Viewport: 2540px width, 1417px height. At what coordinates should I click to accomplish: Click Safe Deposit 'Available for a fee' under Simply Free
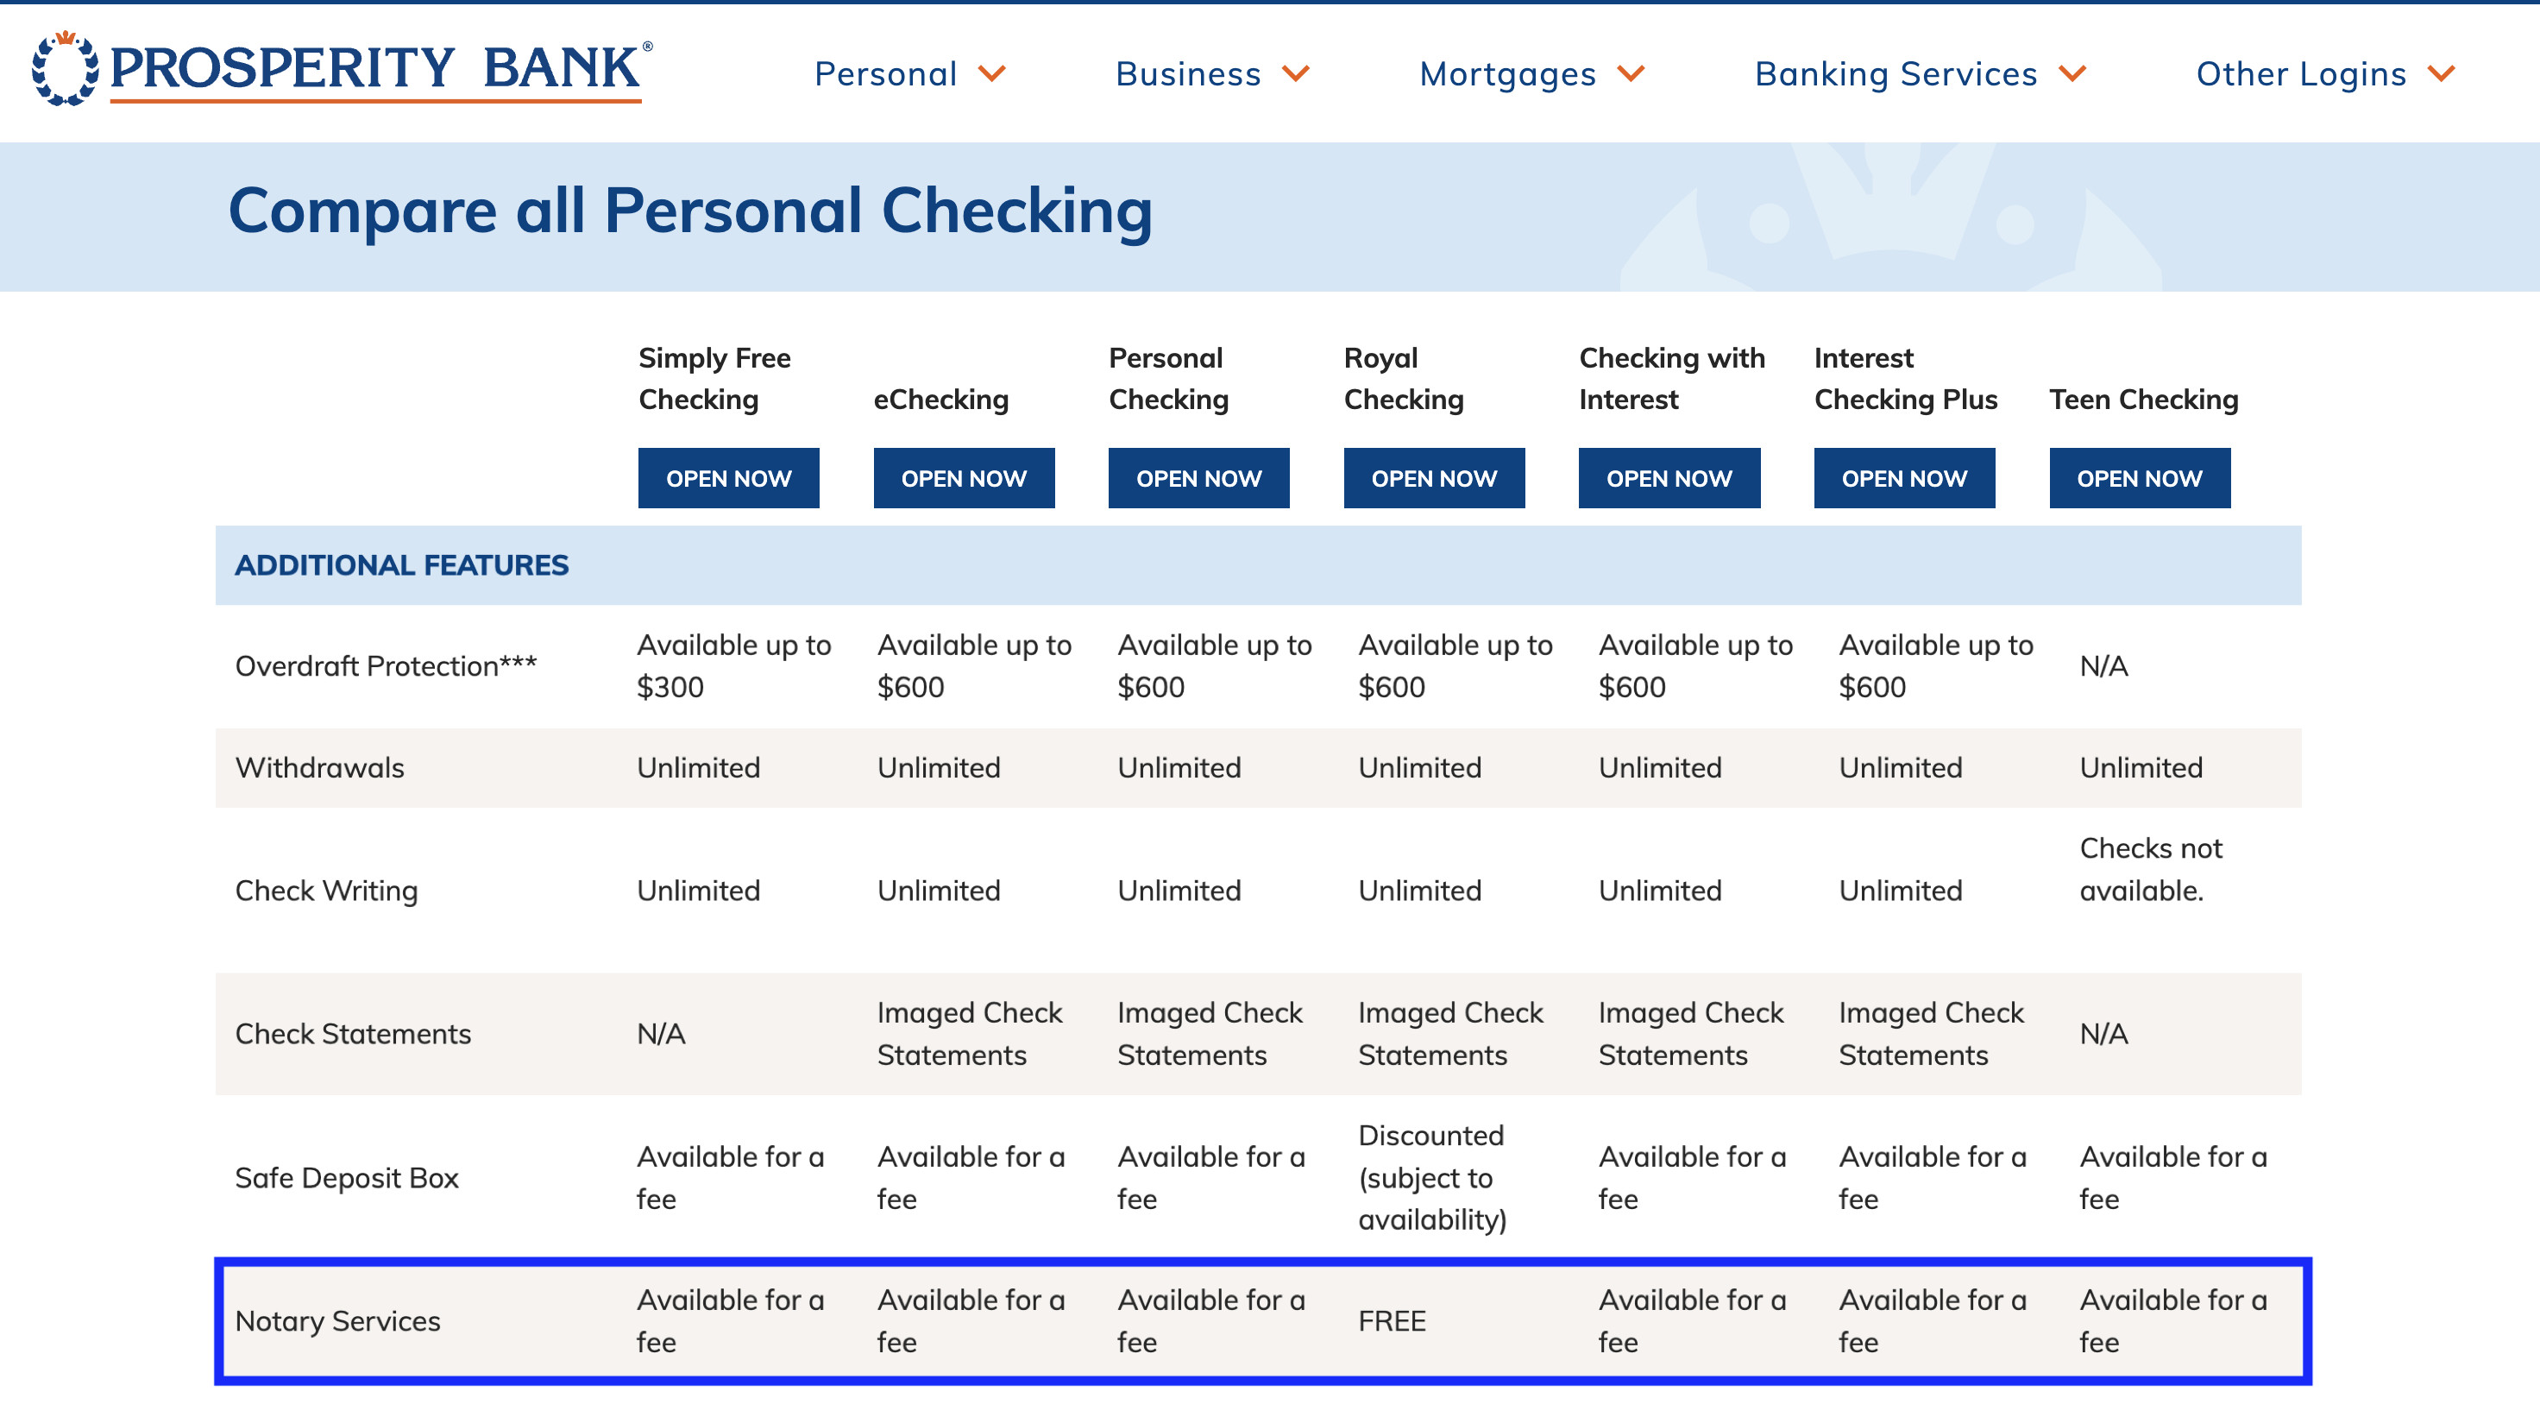point(730,1178)
